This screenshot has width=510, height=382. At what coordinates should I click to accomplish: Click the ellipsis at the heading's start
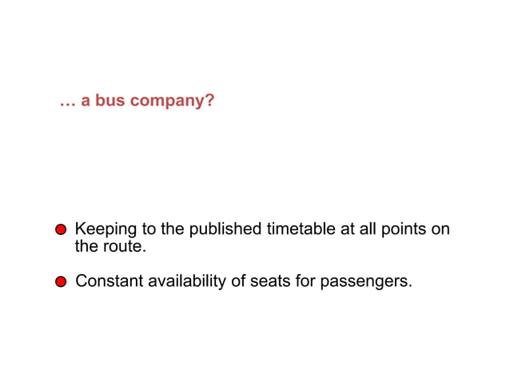point(67,103)
